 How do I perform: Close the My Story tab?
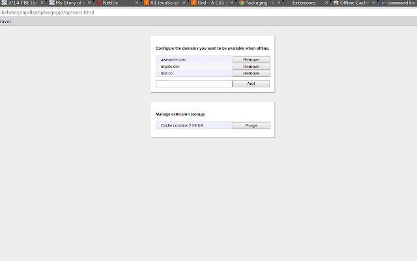point(89,3)
